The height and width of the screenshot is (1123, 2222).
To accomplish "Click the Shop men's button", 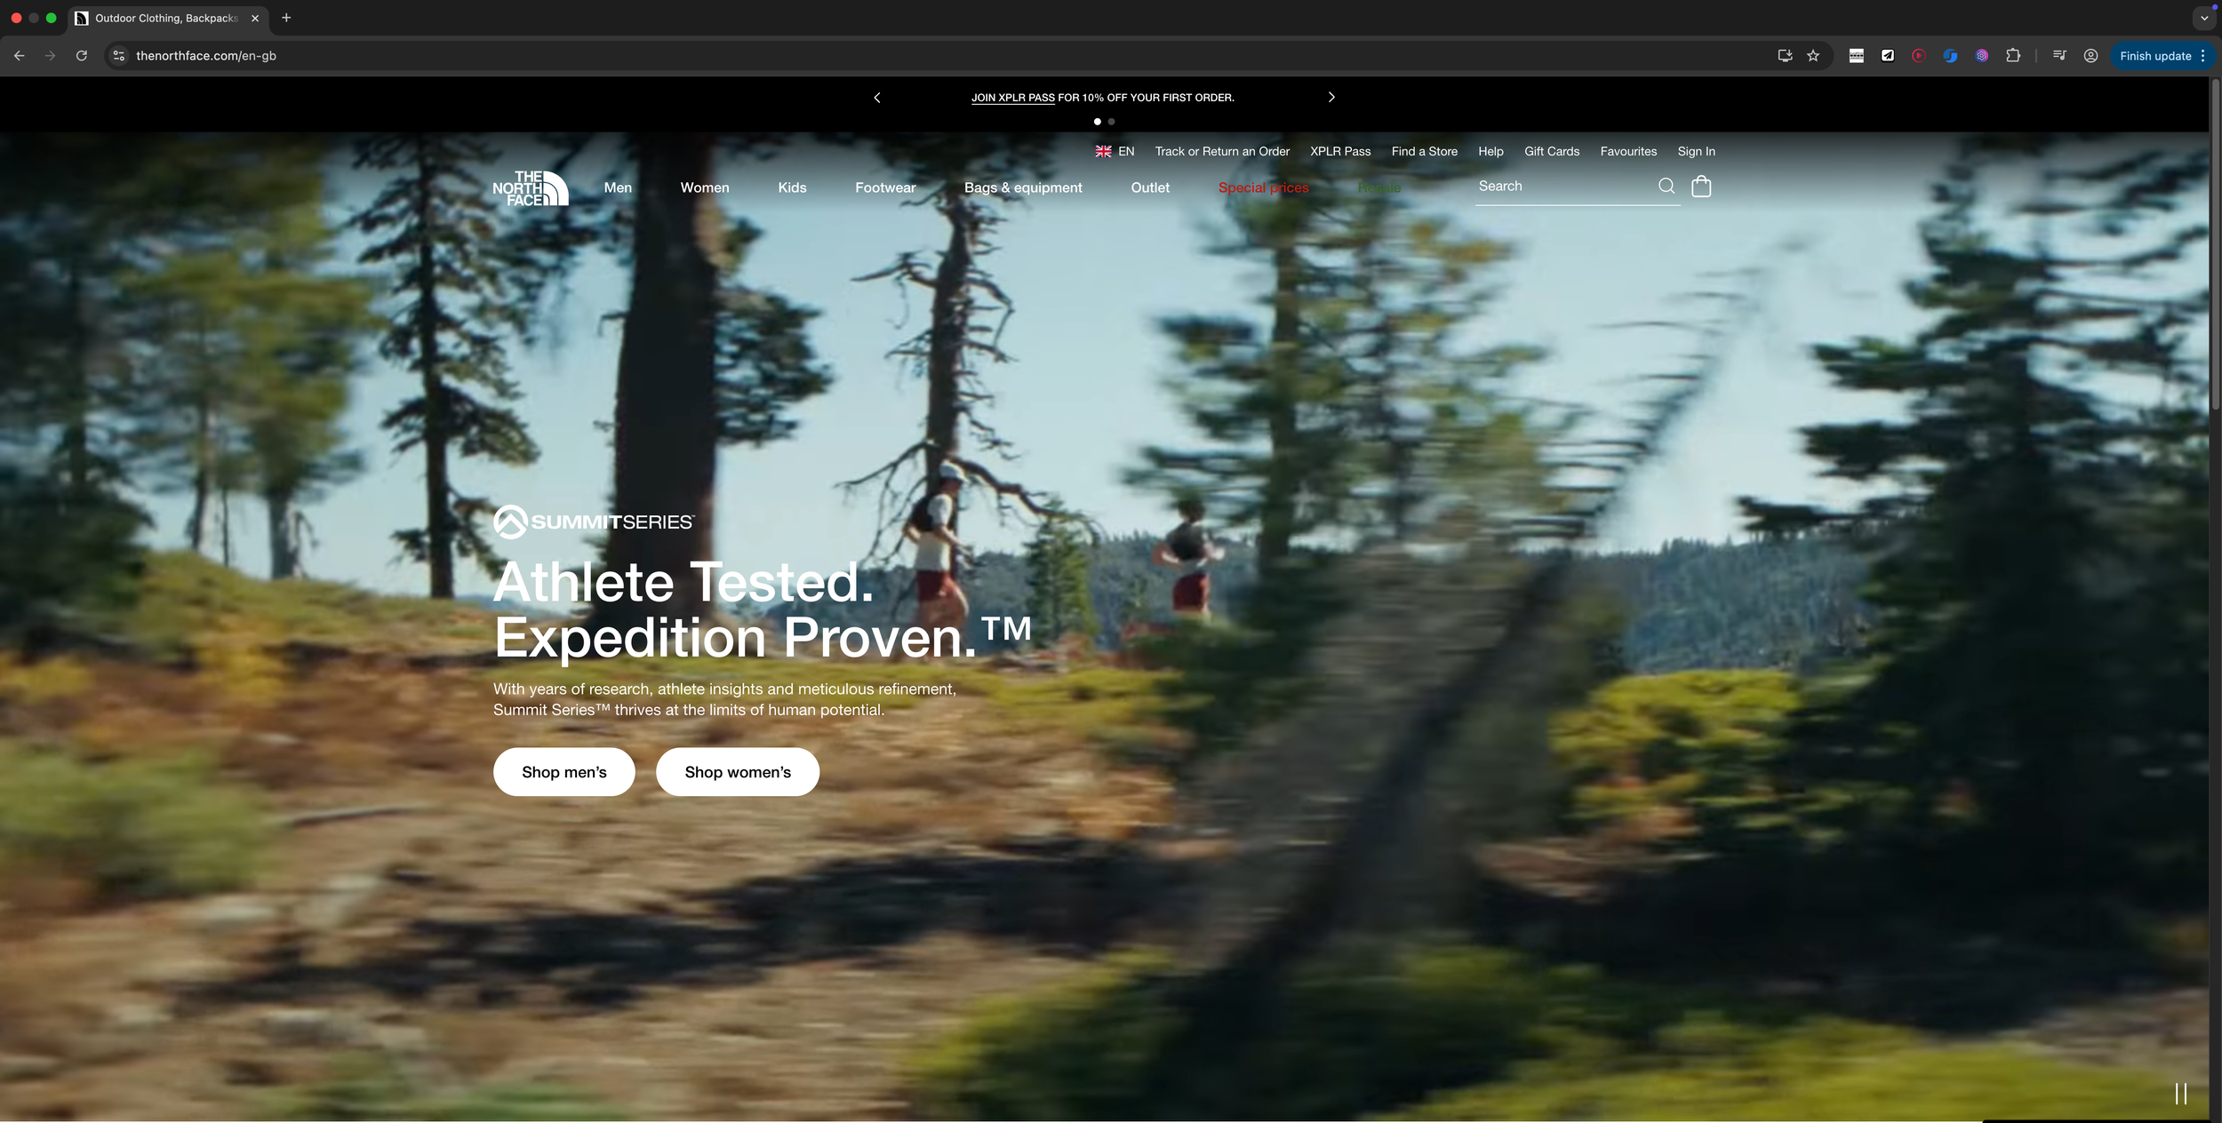I will 563,772.
